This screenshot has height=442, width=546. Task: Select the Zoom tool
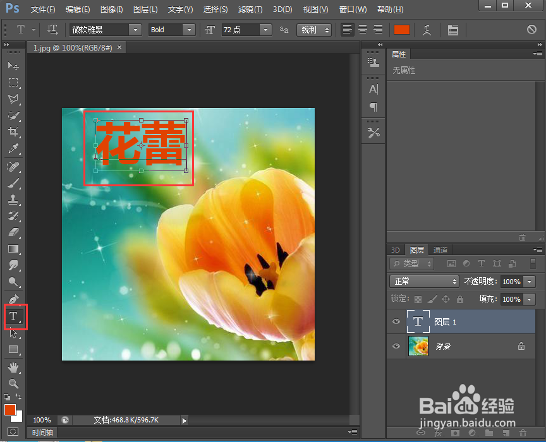pyautogui.click(x=13, y=383)
